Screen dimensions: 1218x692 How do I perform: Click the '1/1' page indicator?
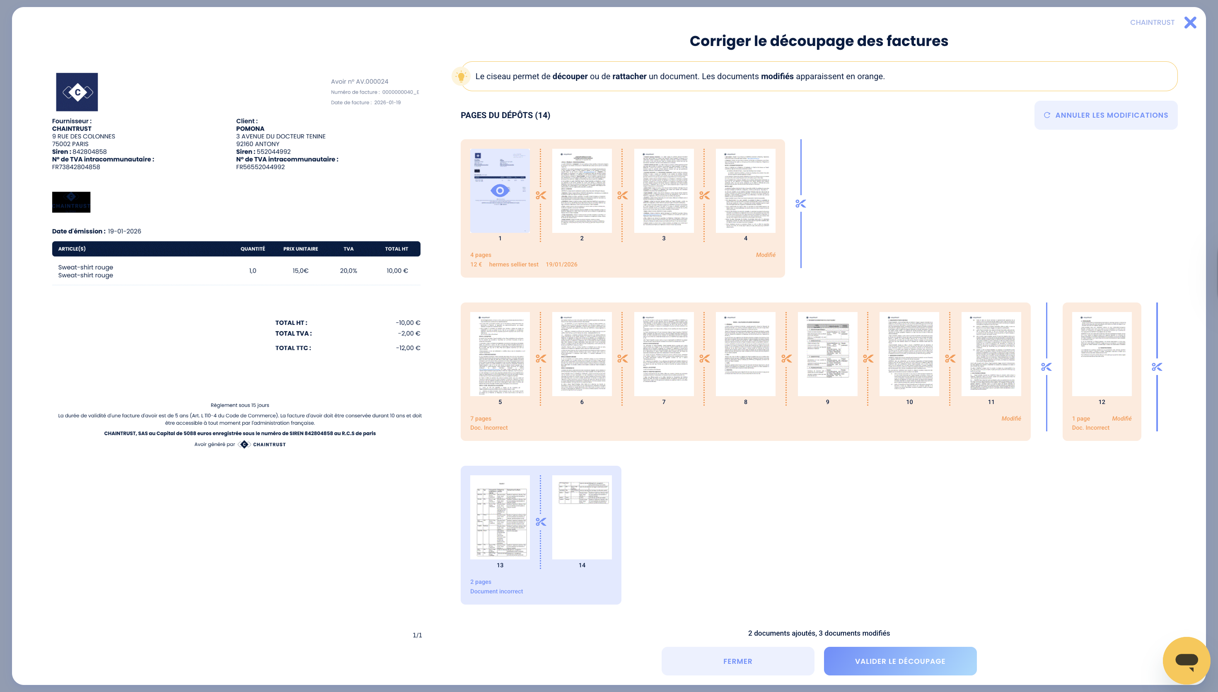[x=417, y=635]
